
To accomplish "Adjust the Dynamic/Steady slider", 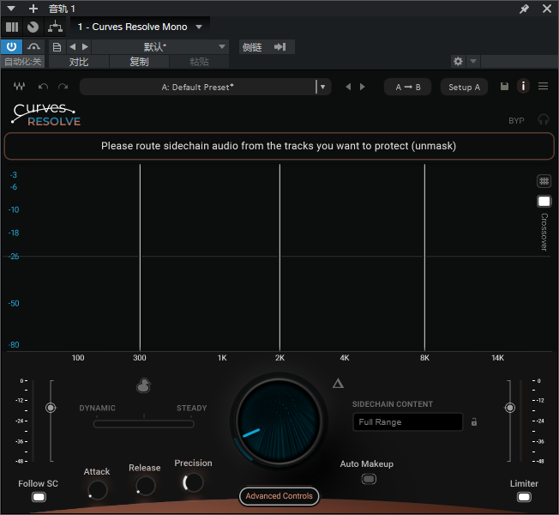I will pos(144,424).
